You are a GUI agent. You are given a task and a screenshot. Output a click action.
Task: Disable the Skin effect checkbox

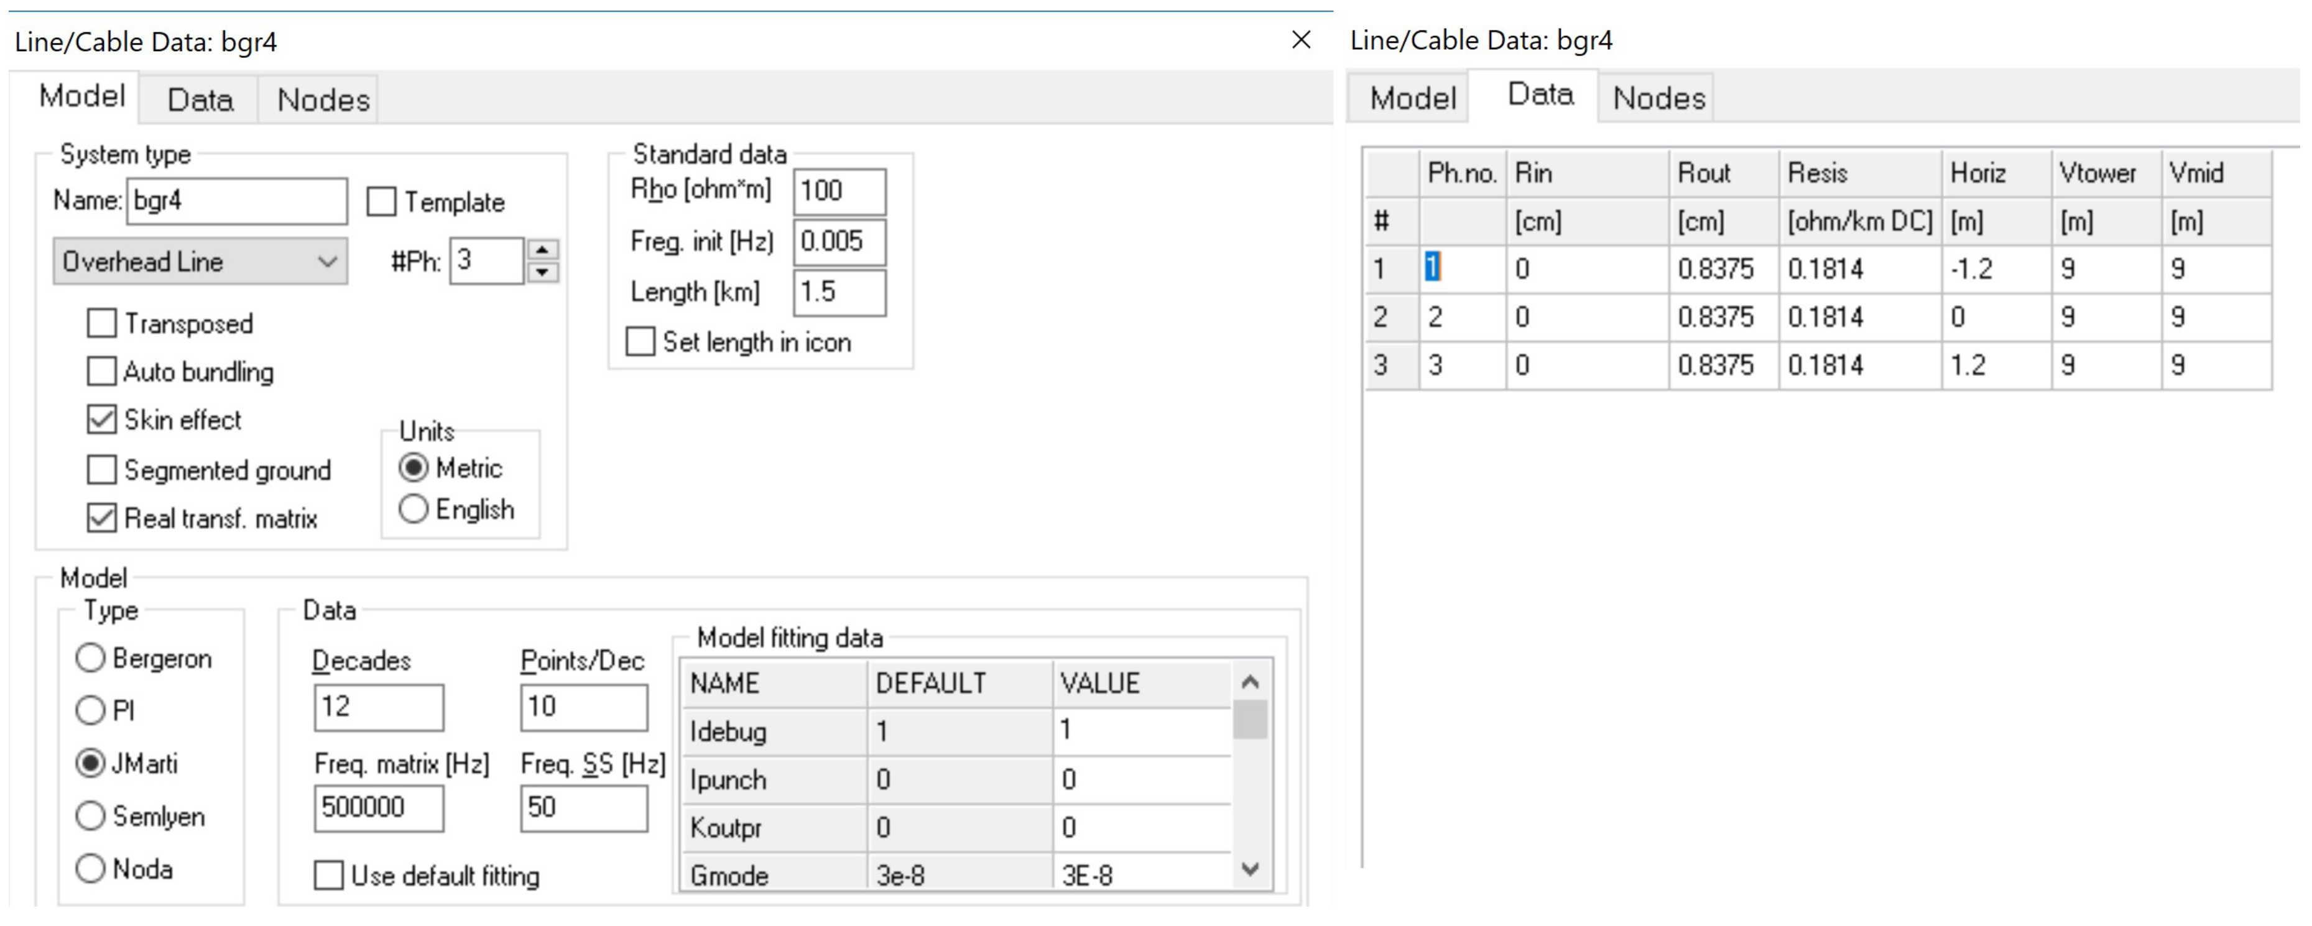103,420
